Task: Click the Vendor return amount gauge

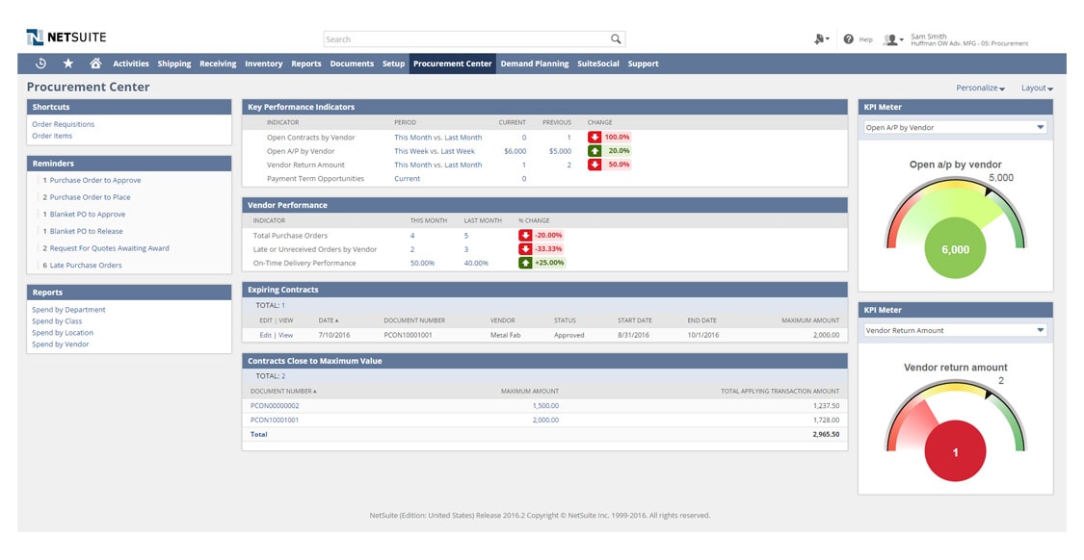Action: [x=956, y=429]
